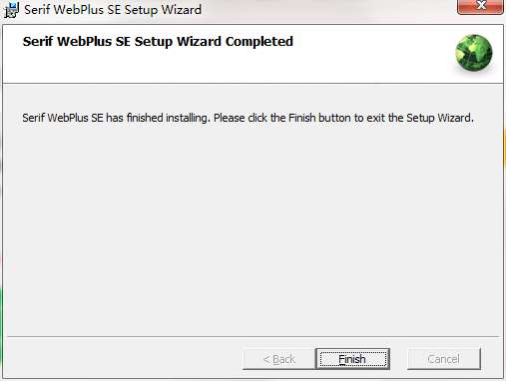
Task: Close the Setup Wizard with the red X
Action: [480, 7]
